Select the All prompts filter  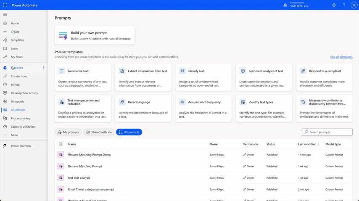(129, 132)
